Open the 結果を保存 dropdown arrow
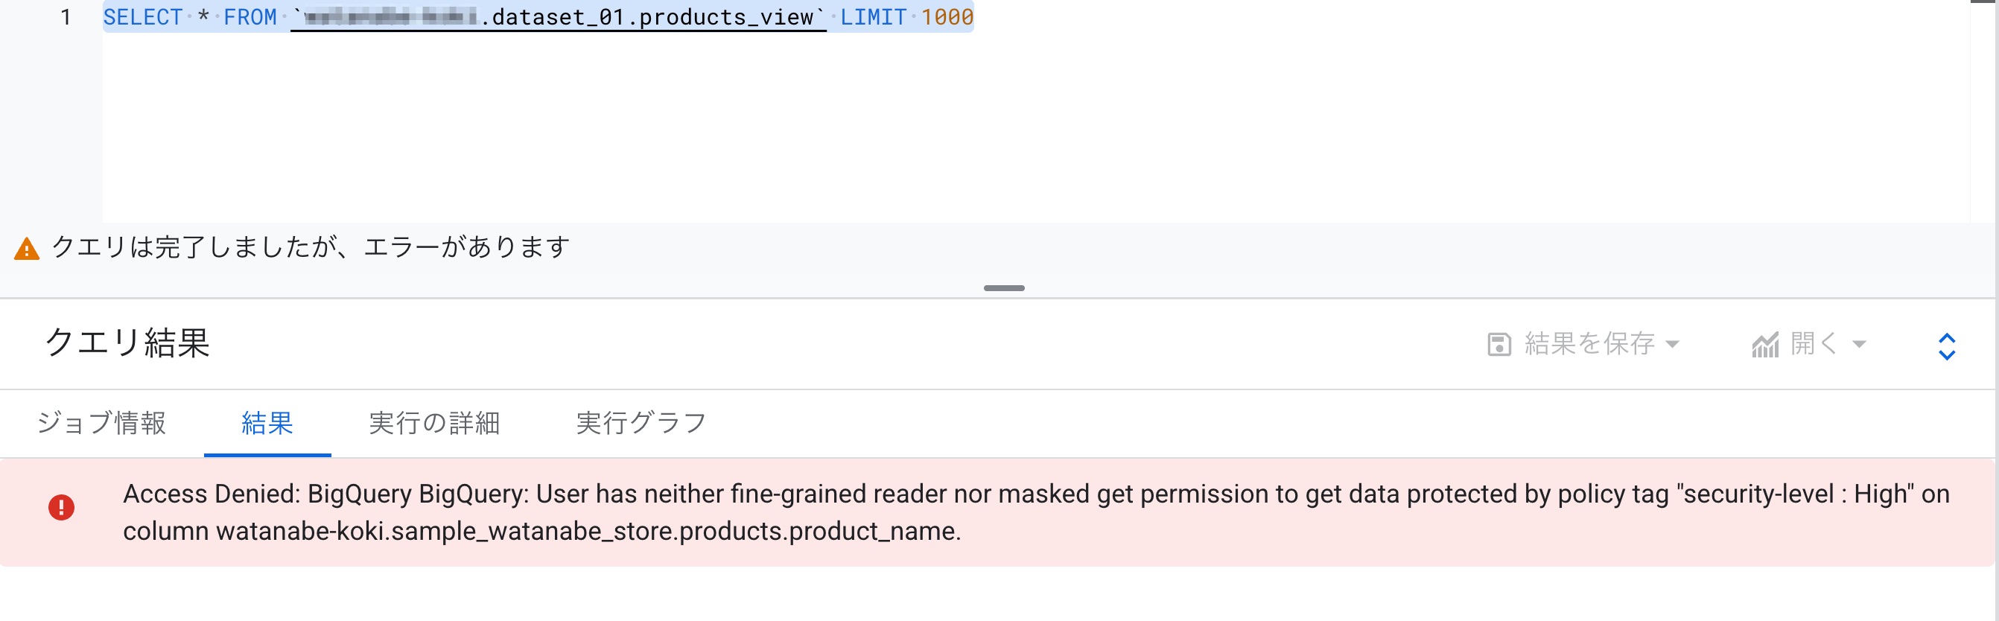 [x=1672, y=344]
